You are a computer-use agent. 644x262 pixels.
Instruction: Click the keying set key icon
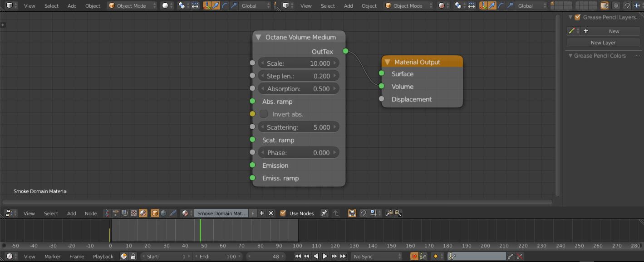pos(423,256)
